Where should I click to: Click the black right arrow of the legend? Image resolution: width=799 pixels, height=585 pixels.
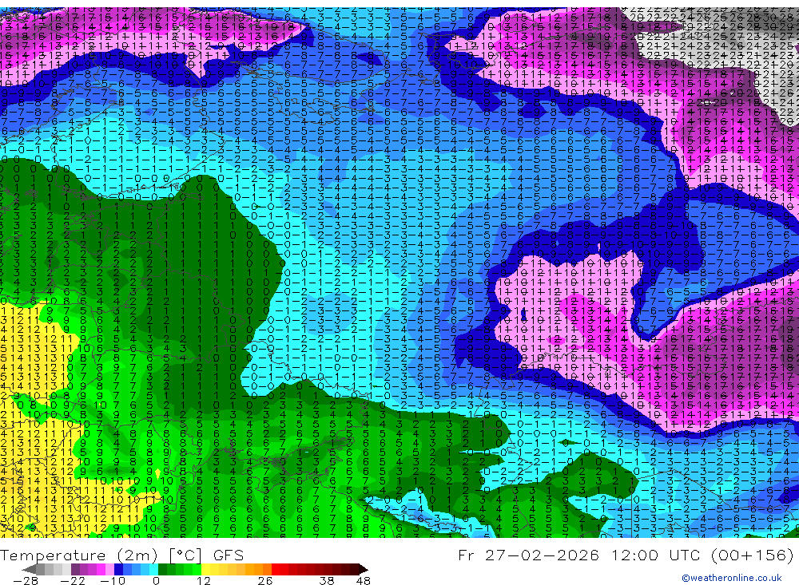click(x=364, y=569)
